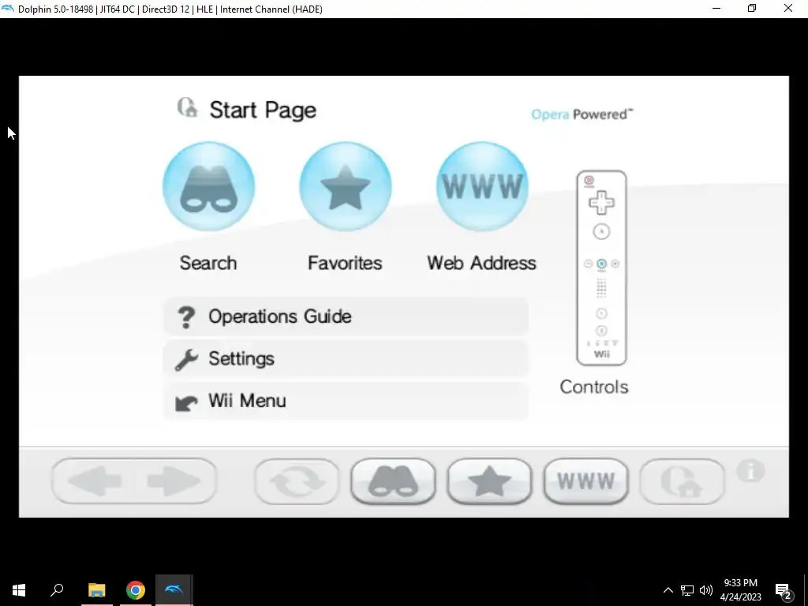Show hidden system tray icons

[668, 590]
